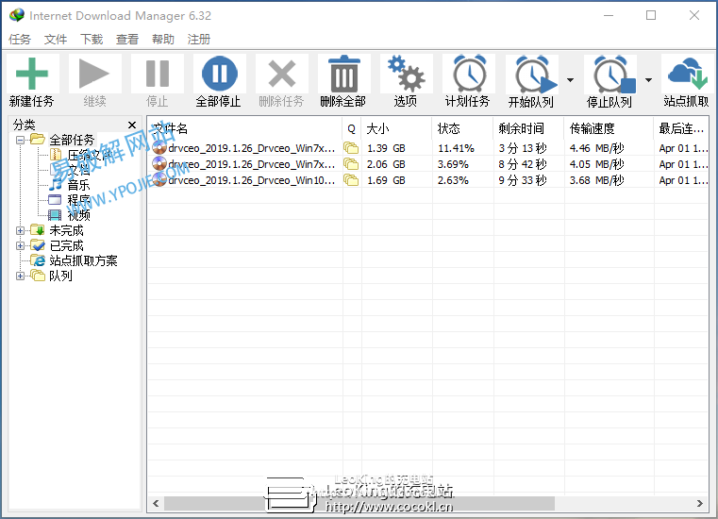Viewport: 718px width, 519px height.
Task: Collapse the 全部任务 tree node
Action: (x=20, y=140)
